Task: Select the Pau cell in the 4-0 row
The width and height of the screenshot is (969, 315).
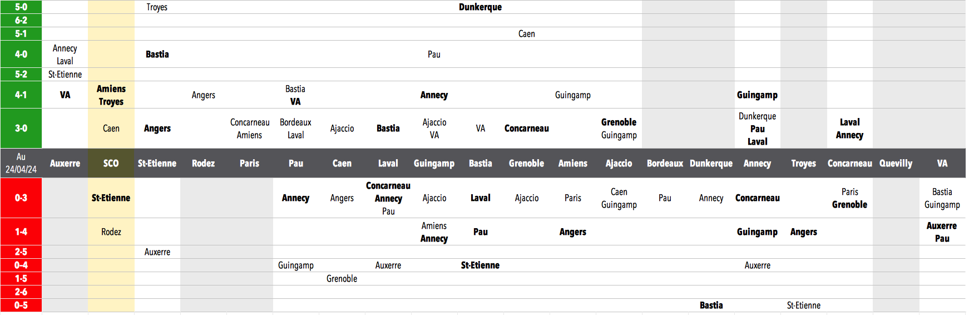Action: coord(434,55)
